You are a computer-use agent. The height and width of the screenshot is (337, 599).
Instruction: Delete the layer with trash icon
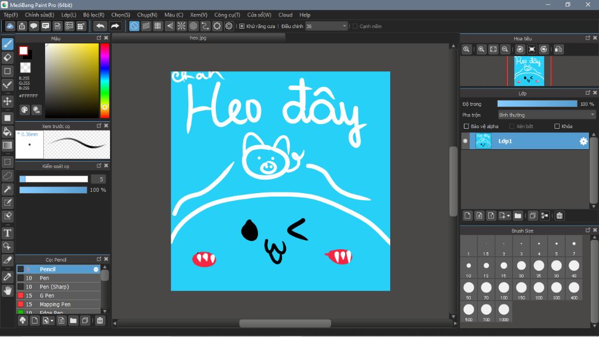point(559,215)
